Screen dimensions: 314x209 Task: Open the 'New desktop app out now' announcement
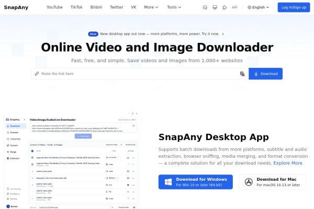(156, 34)
